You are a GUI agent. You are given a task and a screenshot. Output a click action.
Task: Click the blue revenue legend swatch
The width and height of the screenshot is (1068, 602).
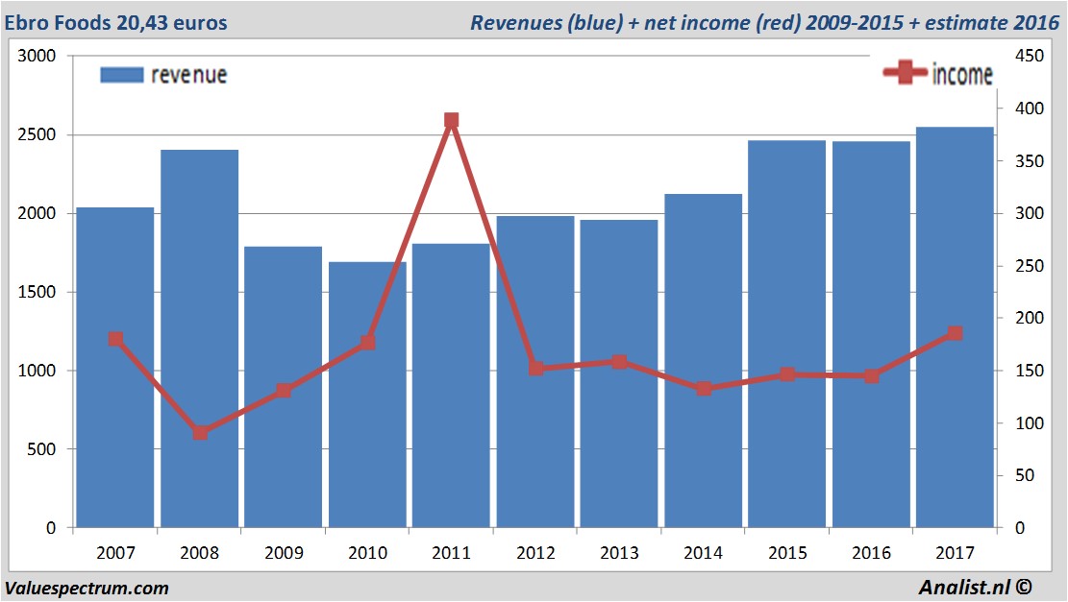click(121, 75)
